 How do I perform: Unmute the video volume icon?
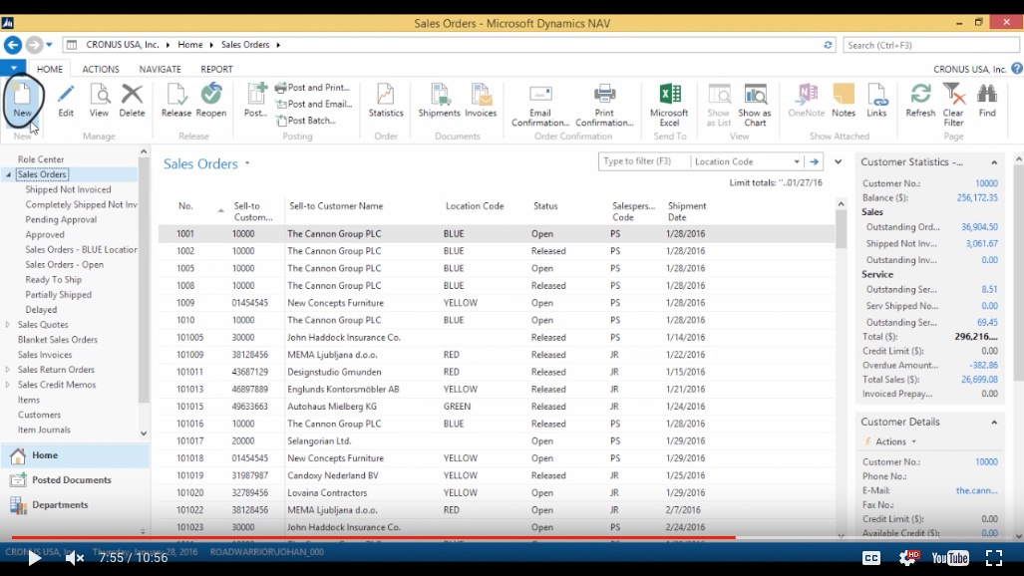(75, 558)
